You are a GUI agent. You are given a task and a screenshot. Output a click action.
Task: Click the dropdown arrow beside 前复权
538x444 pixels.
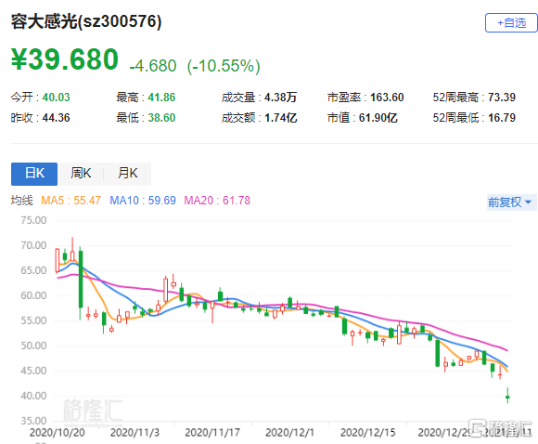click(529, 202)
